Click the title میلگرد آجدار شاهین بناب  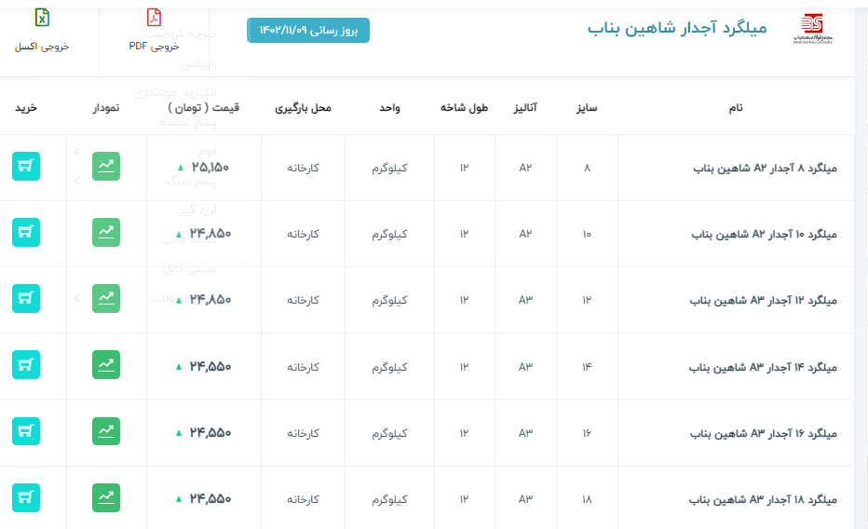676,28
